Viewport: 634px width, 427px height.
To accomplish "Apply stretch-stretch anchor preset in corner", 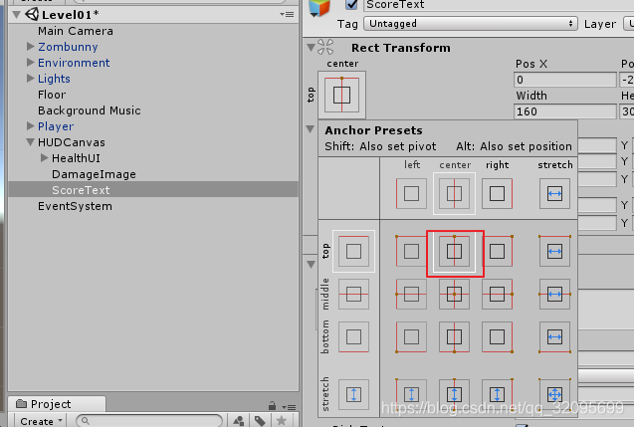I will tap(555, 394).
